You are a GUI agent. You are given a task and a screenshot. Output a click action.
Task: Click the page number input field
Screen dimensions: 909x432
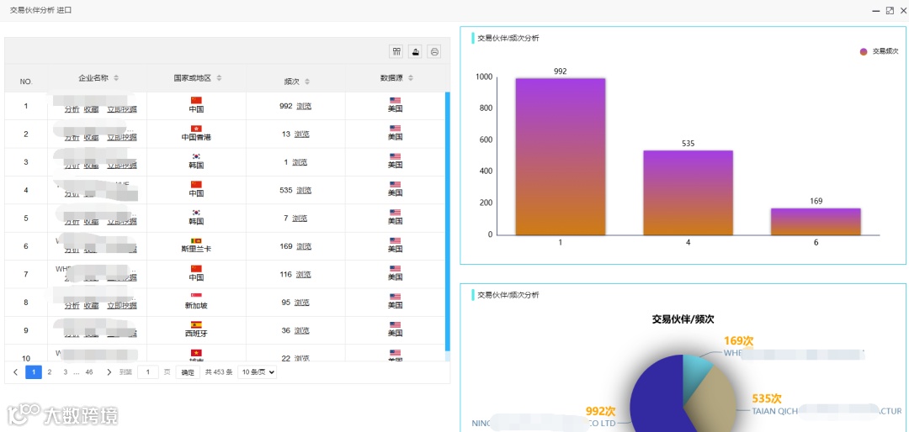pyautogui.click(x=148, y=372)
